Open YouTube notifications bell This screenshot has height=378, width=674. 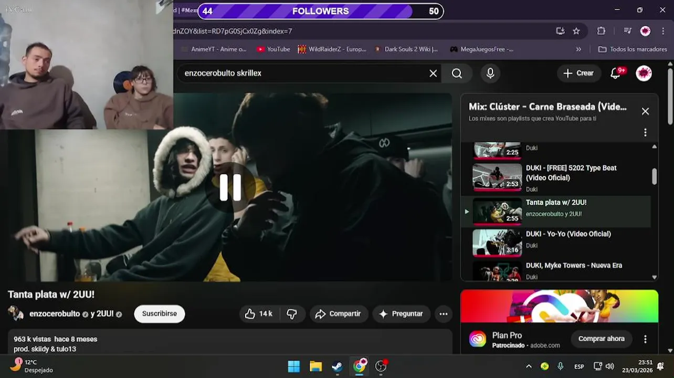click(616, 73)
